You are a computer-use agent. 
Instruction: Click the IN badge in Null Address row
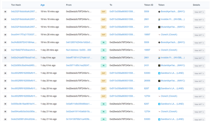pos(104,50)
